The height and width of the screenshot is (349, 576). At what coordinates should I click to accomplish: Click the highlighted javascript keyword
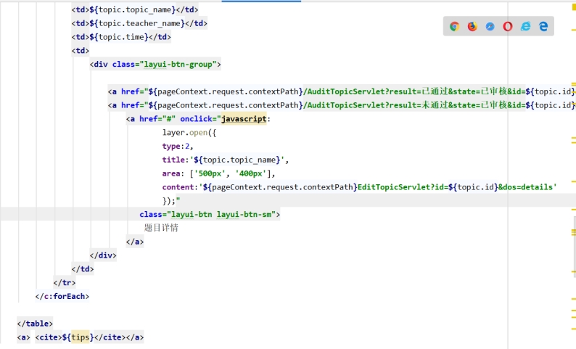[x=244, y=119]
